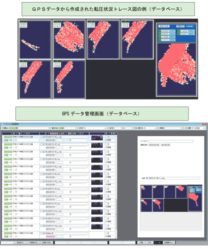The image size is (208, 249).
Task: Tick the 使用 checkbox for the Thumbs.db row
Action: [x=107, y=233]
